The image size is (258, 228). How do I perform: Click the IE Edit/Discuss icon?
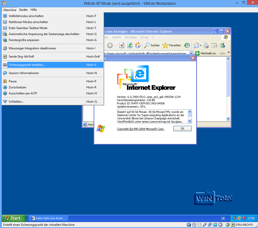[214, 45]
